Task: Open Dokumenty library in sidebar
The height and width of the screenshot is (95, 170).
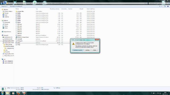Action: click(x=7, y=22)
